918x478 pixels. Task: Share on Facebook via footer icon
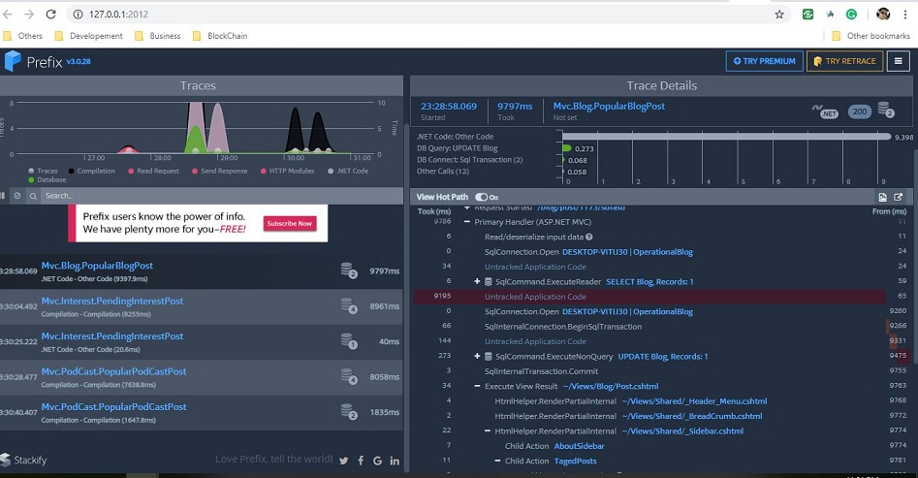361,461
